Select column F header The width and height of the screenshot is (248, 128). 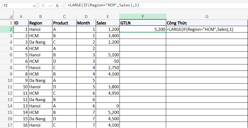tap(143, 17)
